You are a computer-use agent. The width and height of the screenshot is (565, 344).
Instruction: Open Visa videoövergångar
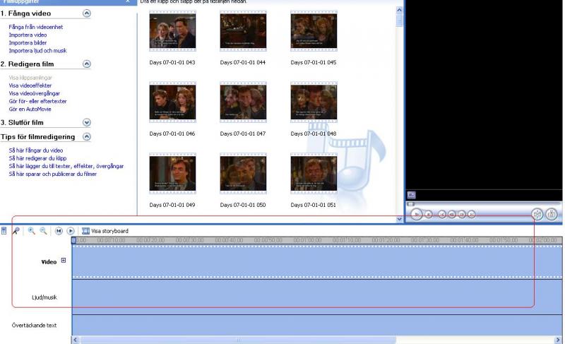[x=34, y=93]
